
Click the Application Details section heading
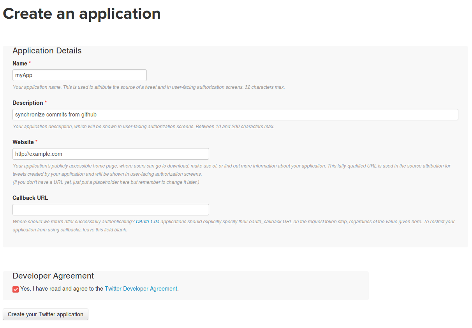click(47, 51)
